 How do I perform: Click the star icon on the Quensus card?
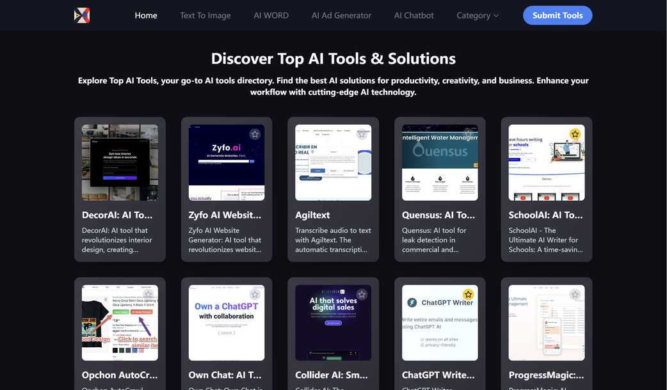(x=468, y=134)
